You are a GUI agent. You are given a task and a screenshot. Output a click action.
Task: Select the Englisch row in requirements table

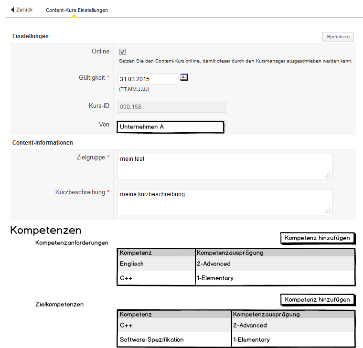[x=132, y=264]
